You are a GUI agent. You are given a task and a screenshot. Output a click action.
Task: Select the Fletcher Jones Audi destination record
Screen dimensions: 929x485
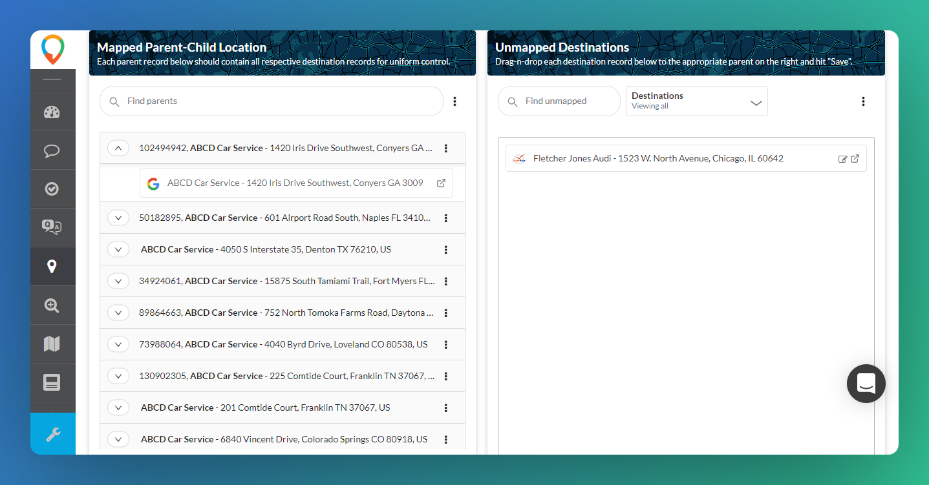686,158
